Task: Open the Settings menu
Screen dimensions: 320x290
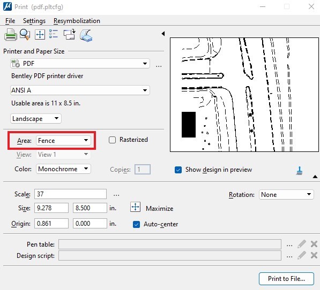Action: 34,21
